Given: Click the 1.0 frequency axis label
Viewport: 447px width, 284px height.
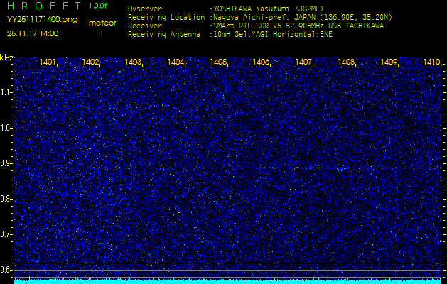Looking at the screenshot, I should pyautogui.click(x=6, y=128).
